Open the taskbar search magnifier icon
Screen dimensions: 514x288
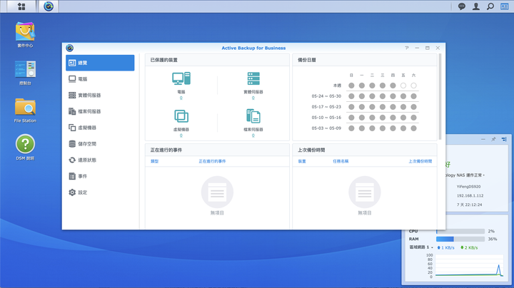pyautogui.click(x=490, y=6)
